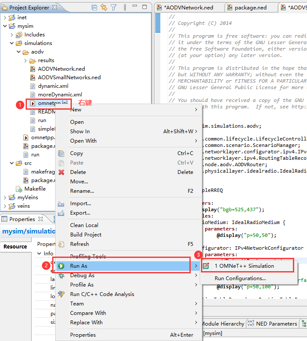Open the Module Hierarchy tab

pos(222,324)
